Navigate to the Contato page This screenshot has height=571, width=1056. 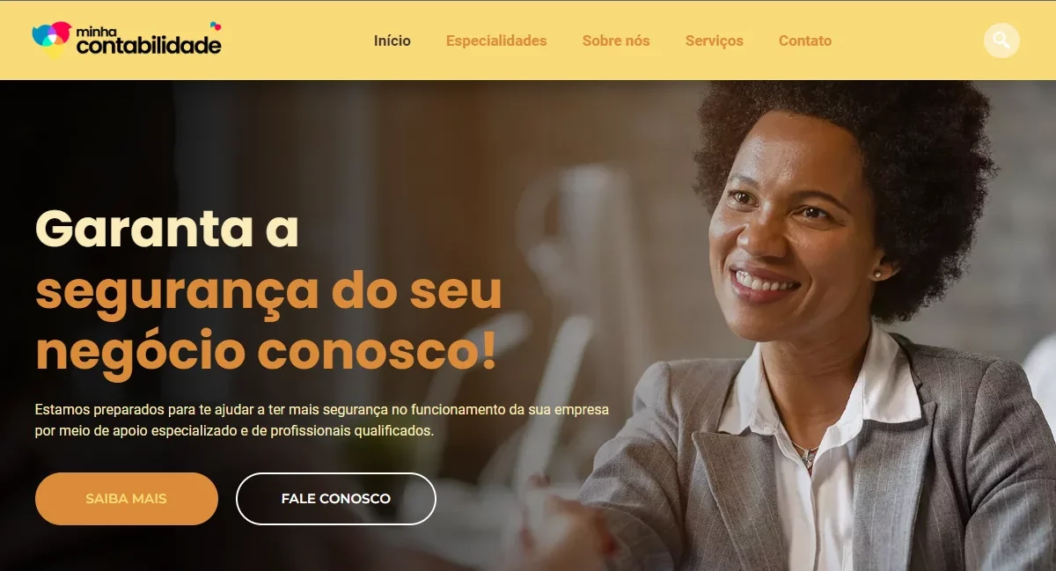point(805,40)
